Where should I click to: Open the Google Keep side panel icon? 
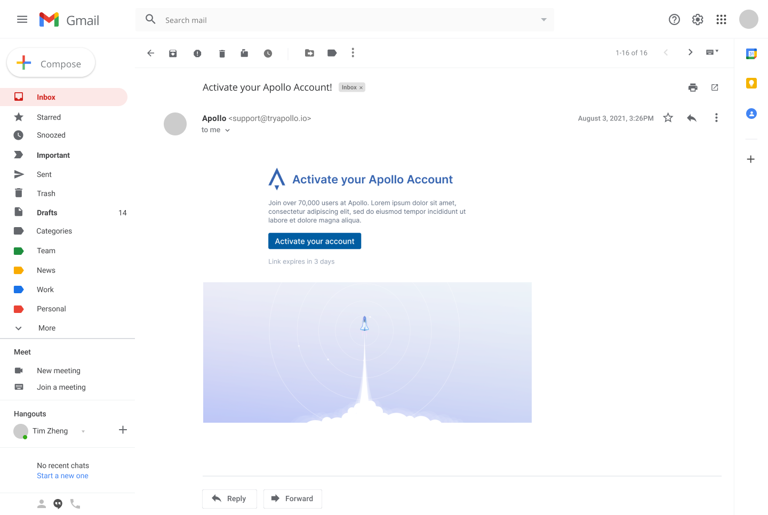[751, 83]
